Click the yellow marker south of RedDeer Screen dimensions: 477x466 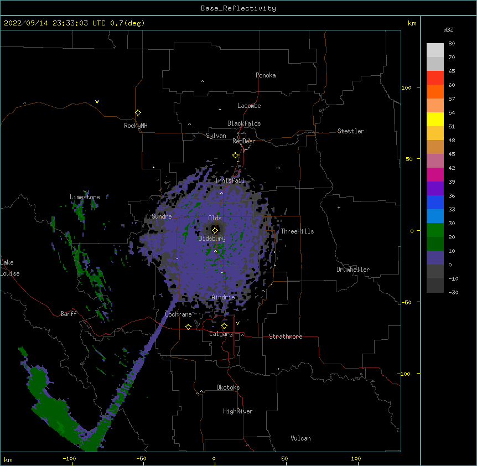236,156
